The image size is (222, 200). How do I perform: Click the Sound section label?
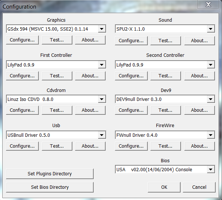click(165, 20)
